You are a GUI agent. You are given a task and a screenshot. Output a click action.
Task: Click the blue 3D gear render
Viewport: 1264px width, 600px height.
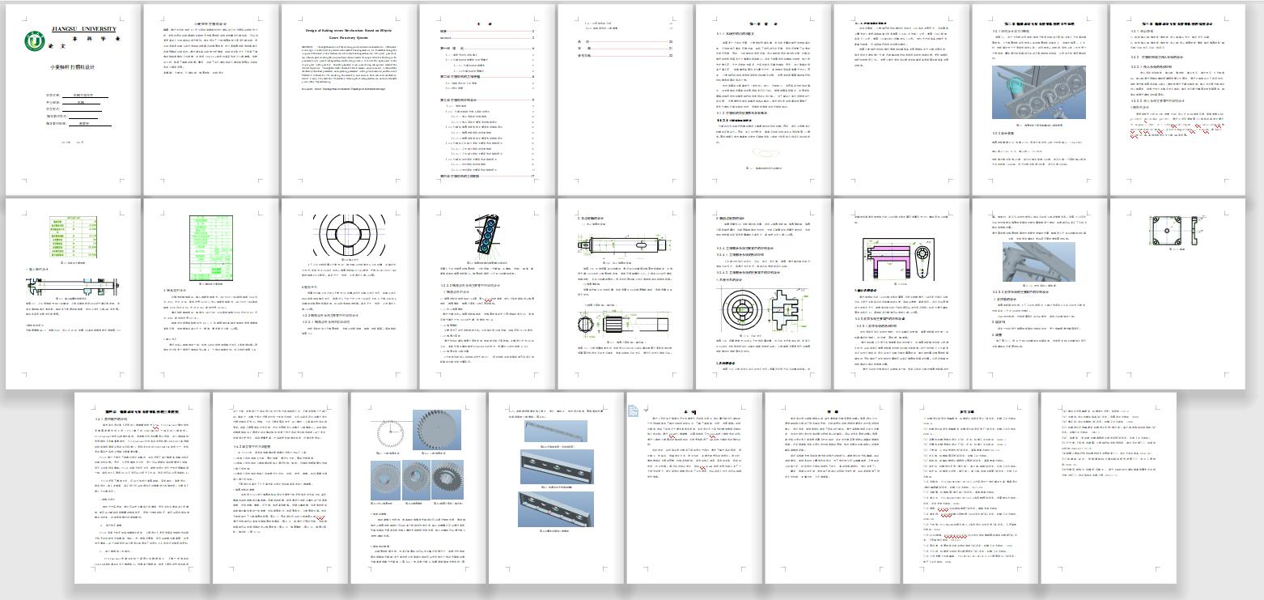pyautogui.click(x=437, y=429)
